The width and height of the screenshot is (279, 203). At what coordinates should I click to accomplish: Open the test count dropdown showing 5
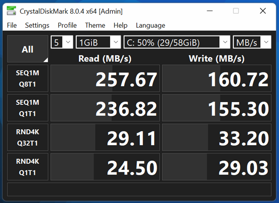point(62,42)
